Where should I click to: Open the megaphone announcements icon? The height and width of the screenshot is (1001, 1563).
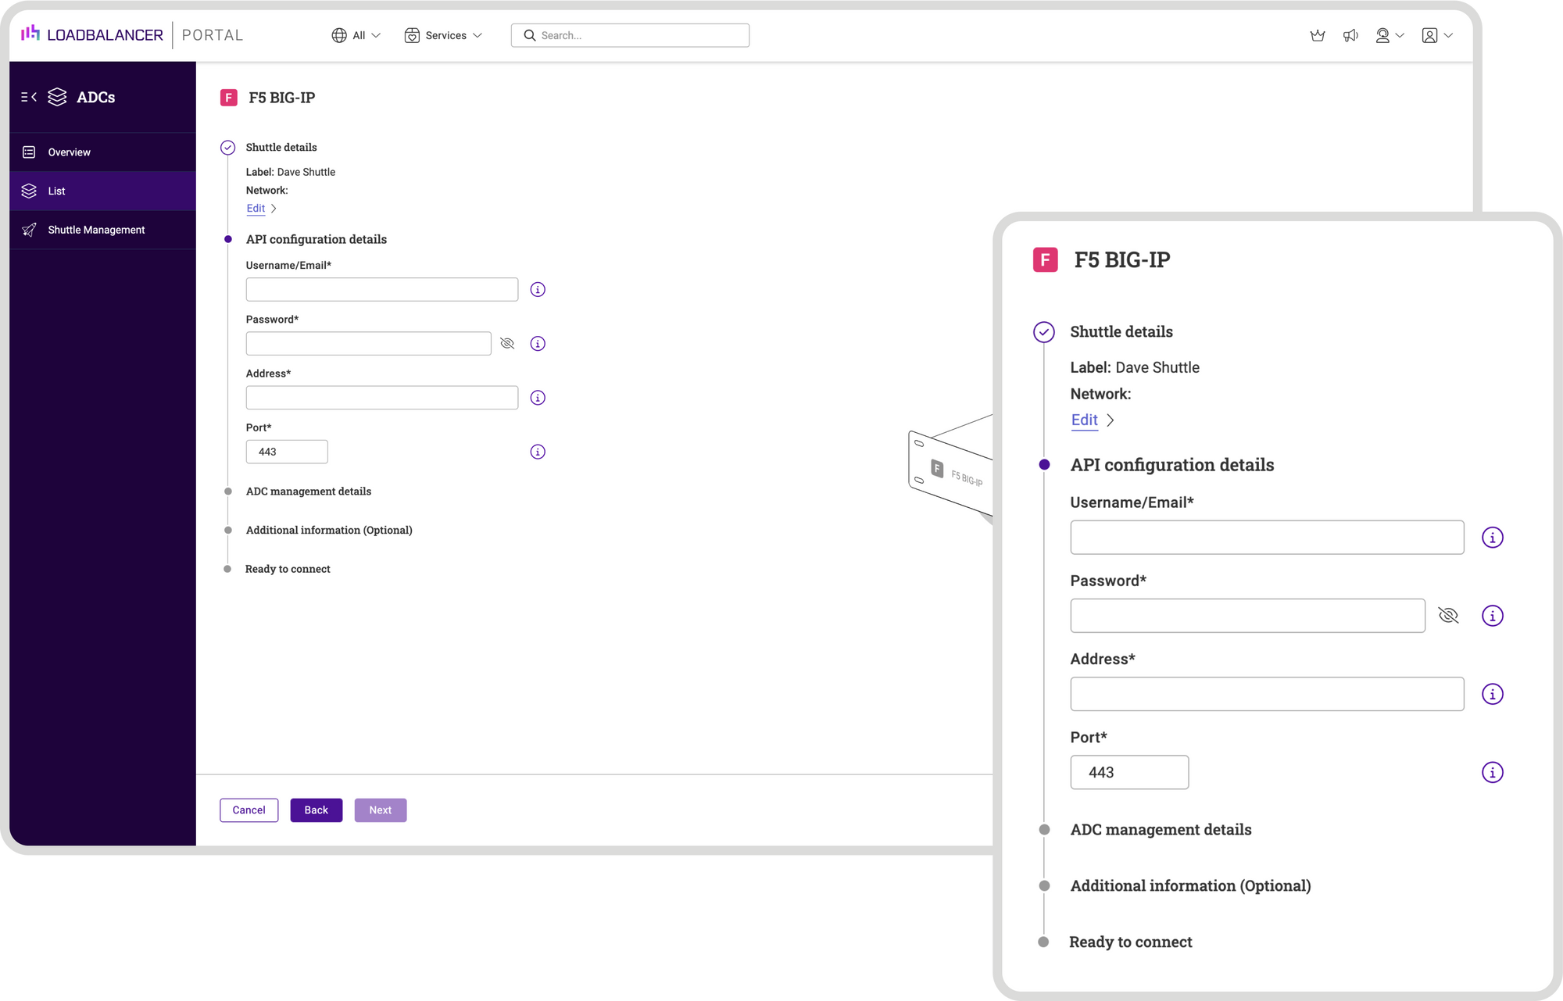(1350, 35)
